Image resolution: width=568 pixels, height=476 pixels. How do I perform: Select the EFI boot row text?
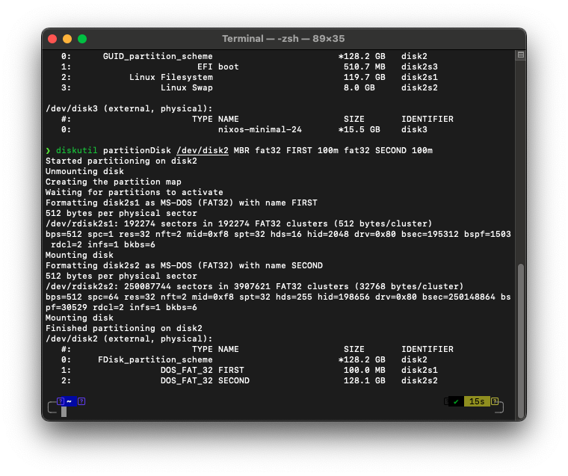pyautogui.click(x=218, y=67)
